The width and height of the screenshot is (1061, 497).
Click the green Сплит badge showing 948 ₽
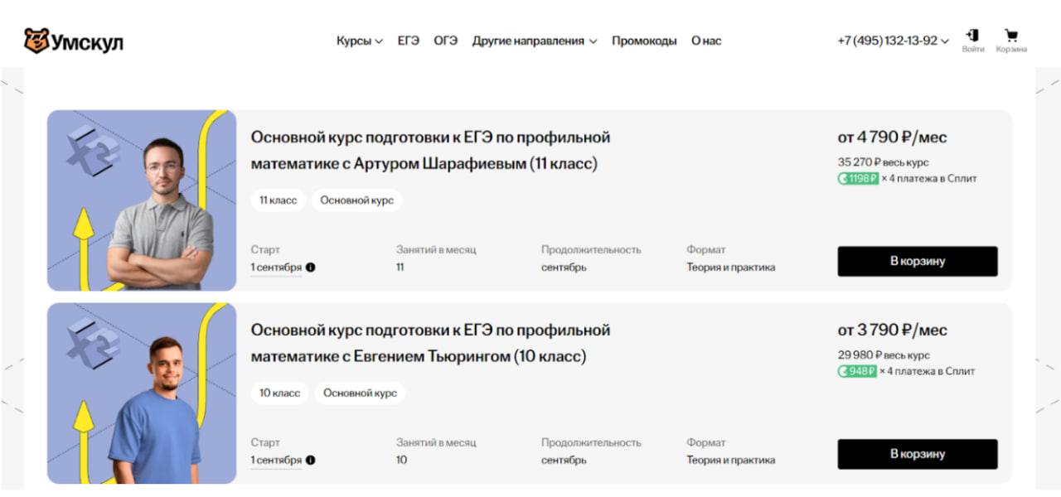tap(856, 371)
